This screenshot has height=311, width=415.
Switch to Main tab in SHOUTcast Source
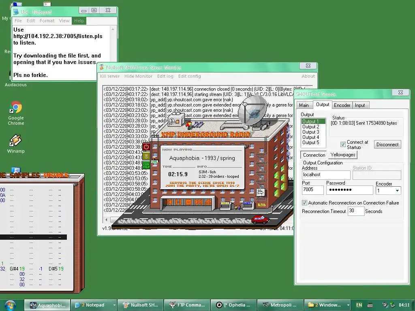[x=304, y=105]
